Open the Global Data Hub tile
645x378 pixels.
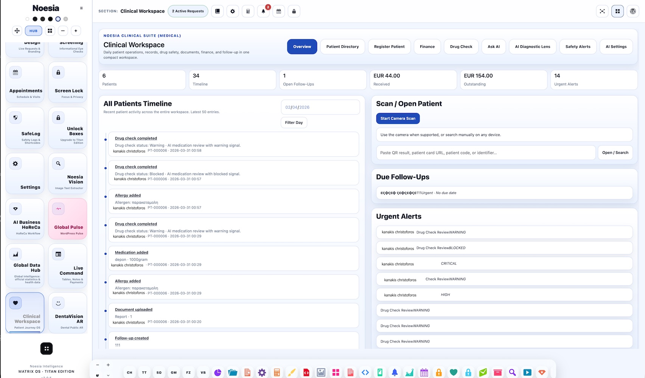pos(25,266)
